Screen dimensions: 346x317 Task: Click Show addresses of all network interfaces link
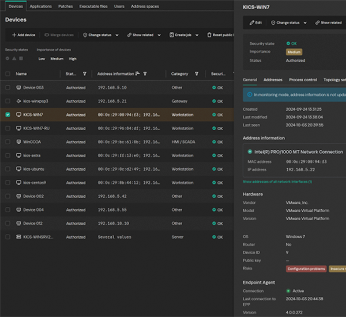click(277, 182)
